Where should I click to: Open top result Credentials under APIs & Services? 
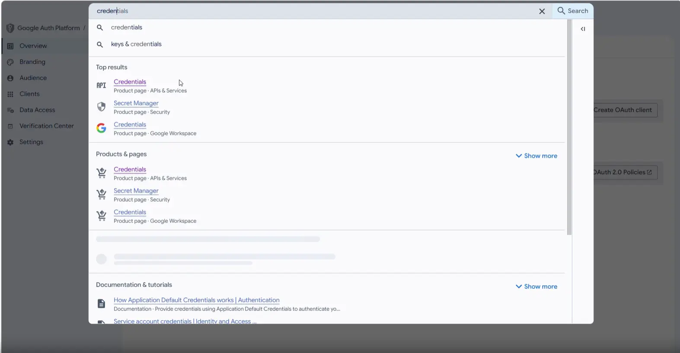click(130, 82)
